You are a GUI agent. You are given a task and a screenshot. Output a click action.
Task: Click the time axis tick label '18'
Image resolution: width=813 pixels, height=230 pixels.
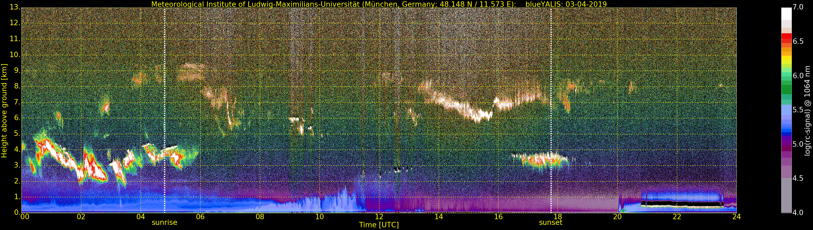(558, 216)
